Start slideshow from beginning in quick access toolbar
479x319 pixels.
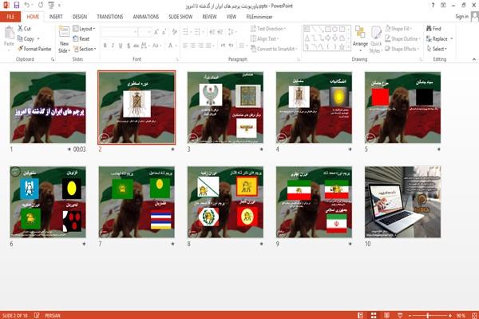point(51,5)
